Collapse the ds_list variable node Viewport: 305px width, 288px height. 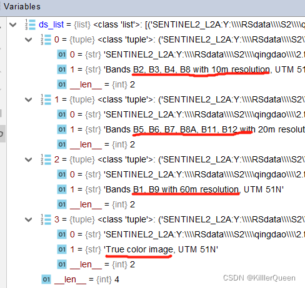13,25
